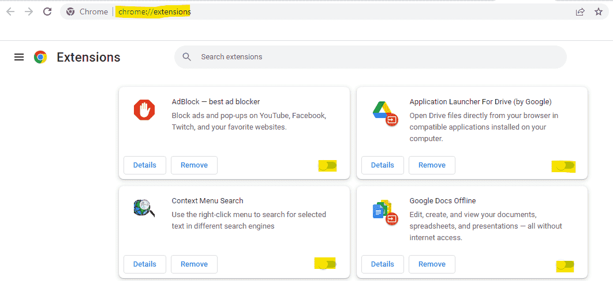Remove Application Launcher For Drive extension

point(432,165)
